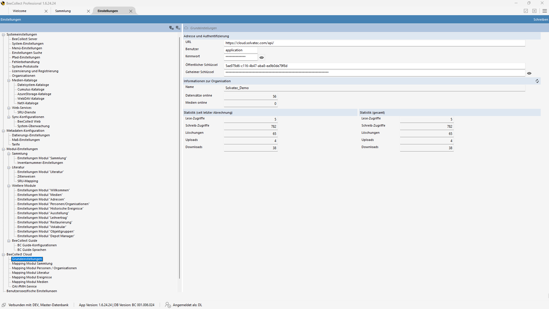
Task: Show the Kennwort password with eye icon
Action: click(261, 58)
